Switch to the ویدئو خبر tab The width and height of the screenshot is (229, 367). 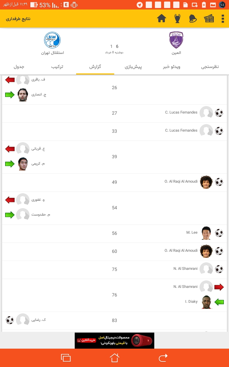click(172, 67)
